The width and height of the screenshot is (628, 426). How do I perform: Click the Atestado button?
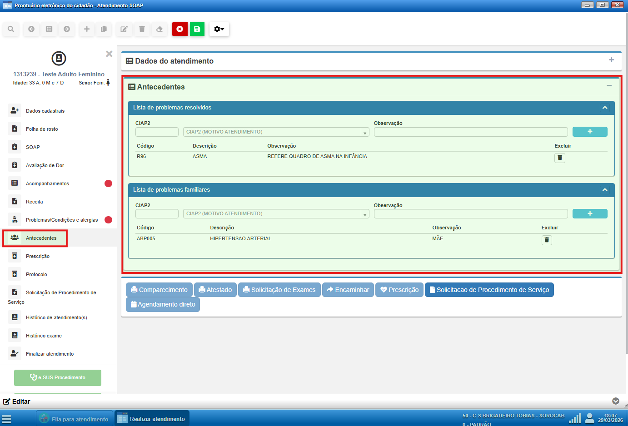click(215, 290)
